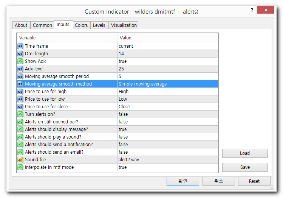Viewport: 283px width, 198px height.
Task: Click the help question mark icon
Action: pos(252,10)
